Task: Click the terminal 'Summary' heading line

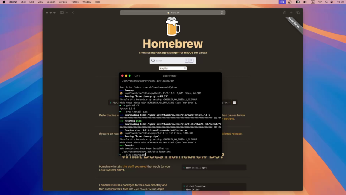Action: tap(129, 90)
